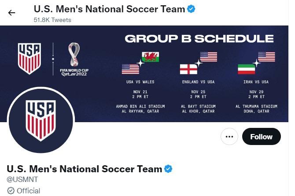Viewport: 295px width, 196px height.
Task: Click the large profile name below avatar
Action: 84,169
